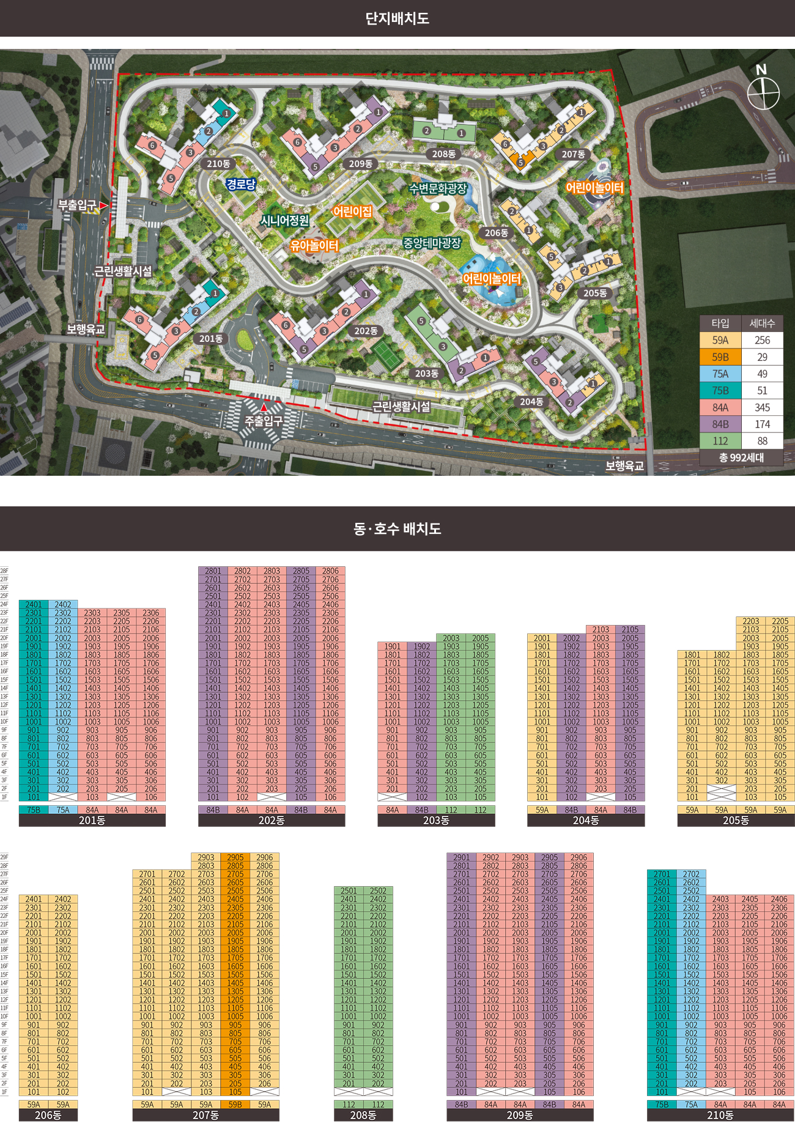Select unit 2401 in 201동 chart
The height and width of the screenshot is (1135, 795).
[x=34, y=605]
